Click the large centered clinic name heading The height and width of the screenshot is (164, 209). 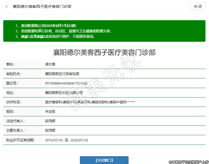pyautogui.click(x=104, y=52)
